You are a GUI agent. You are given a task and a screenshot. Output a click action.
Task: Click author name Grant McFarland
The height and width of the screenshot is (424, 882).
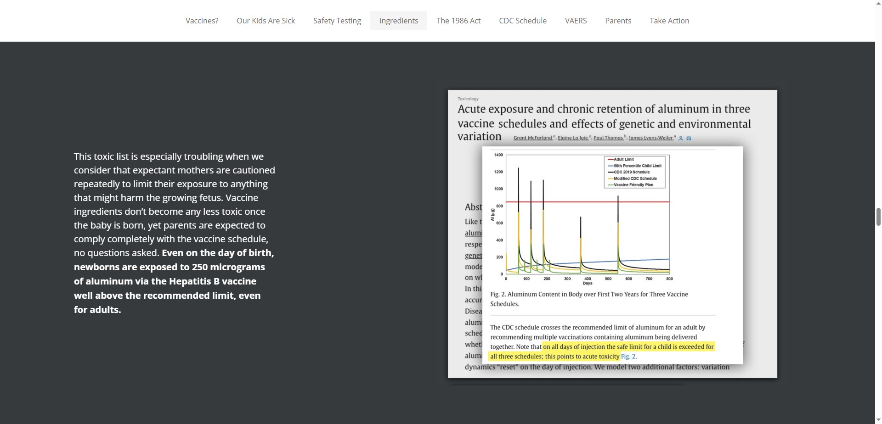[533, 138]
